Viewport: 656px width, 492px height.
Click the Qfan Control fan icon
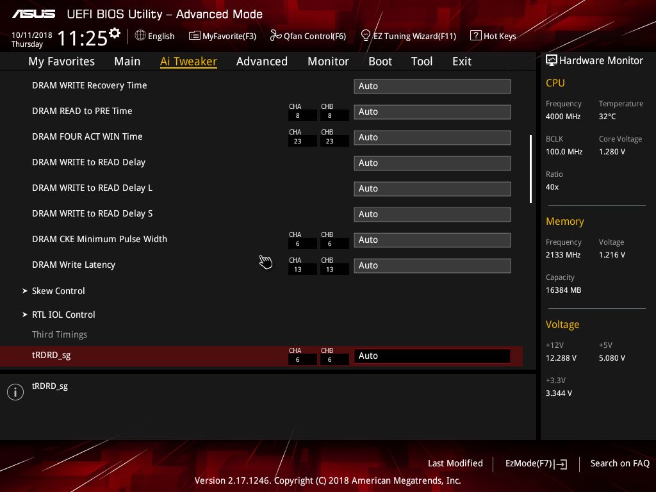coord(275,36)
